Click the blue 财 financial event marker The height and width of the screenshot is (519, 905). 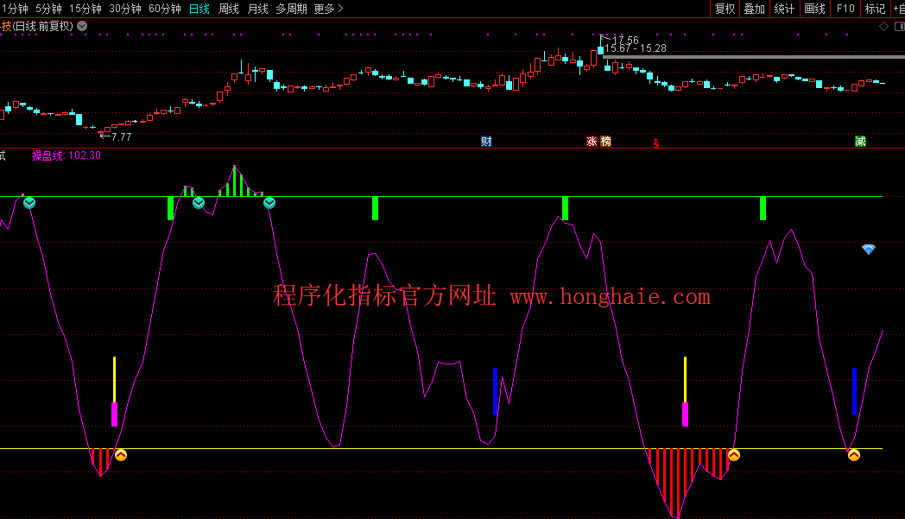coord(486,142)
